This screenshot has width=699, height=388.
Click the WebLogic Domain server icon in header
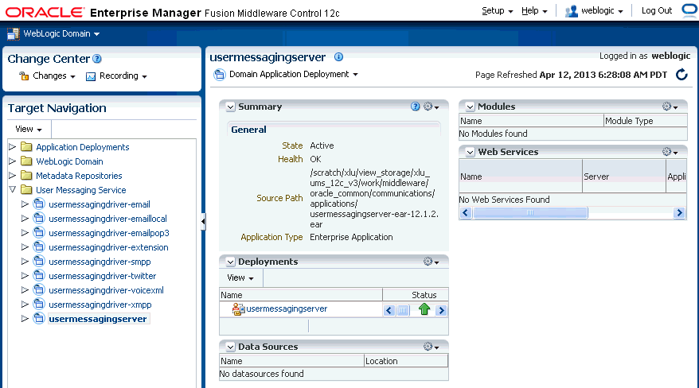pos(14,34)
